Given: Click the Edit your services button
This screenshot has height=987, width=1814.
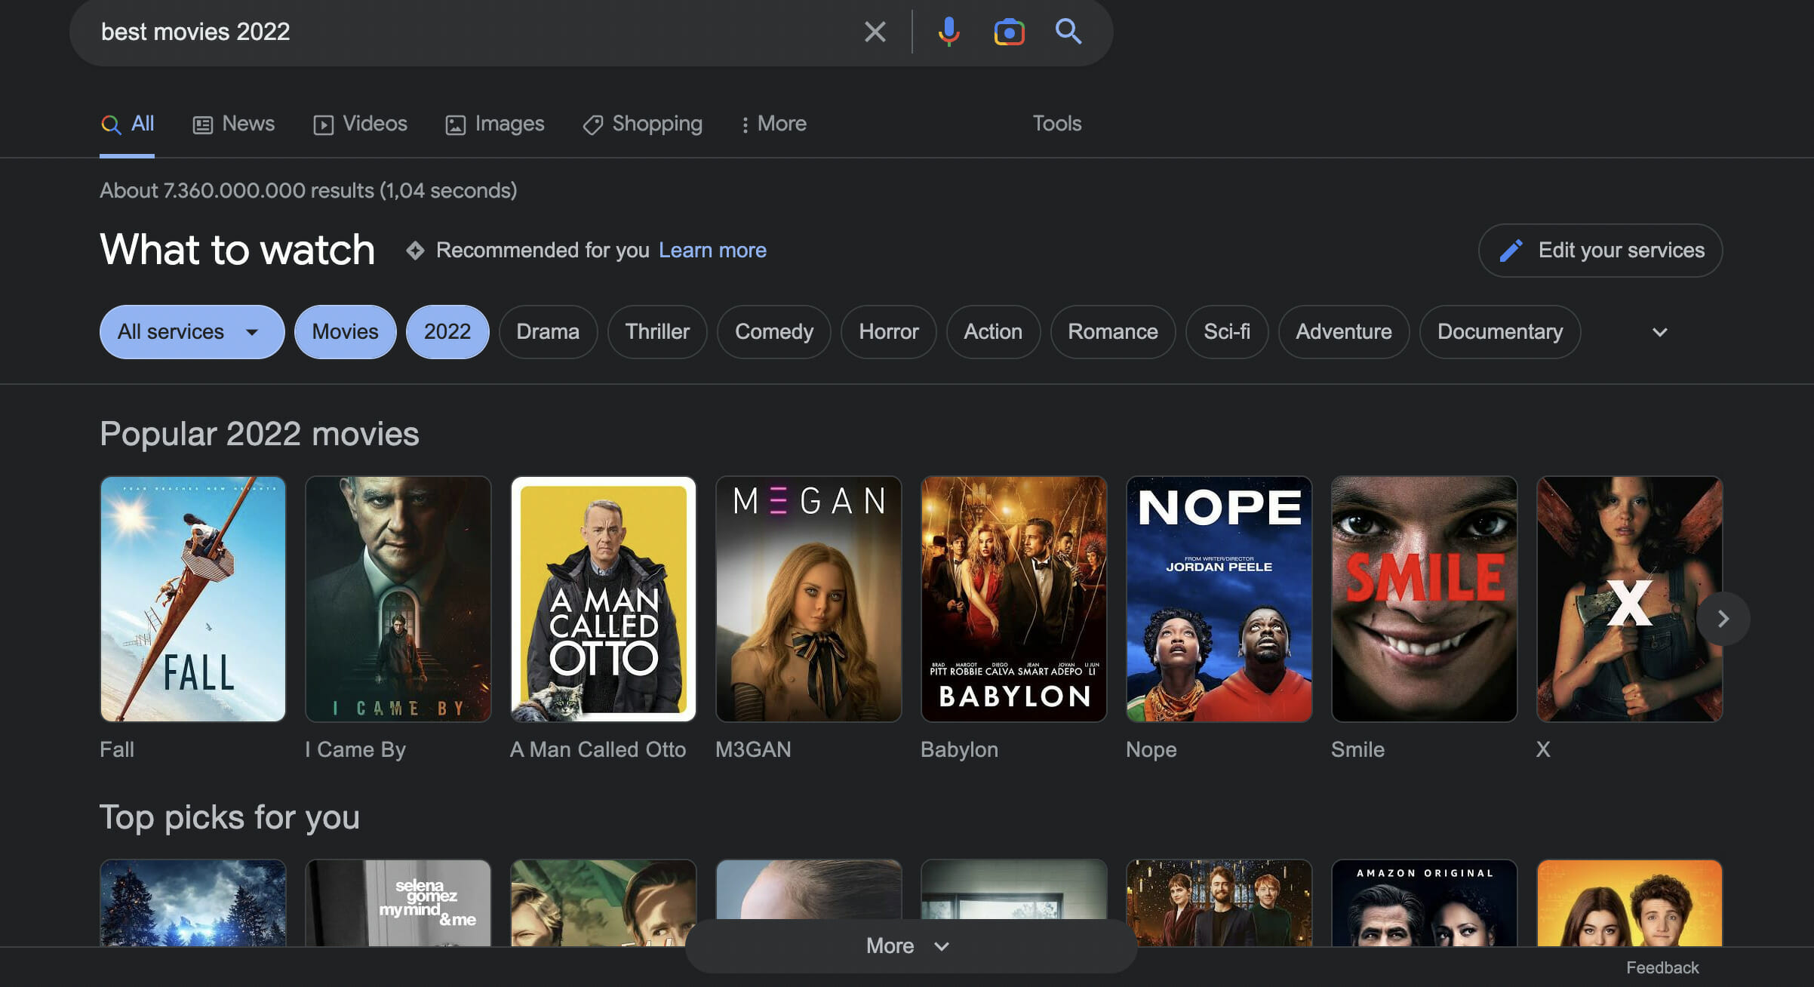Looking at the screenshot, I should point(1600,251).
